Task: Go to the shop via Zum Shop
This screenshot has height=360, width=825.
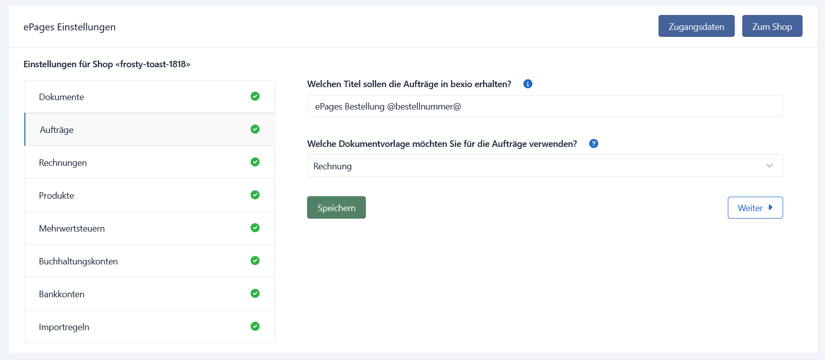Action: click(772, 26)
